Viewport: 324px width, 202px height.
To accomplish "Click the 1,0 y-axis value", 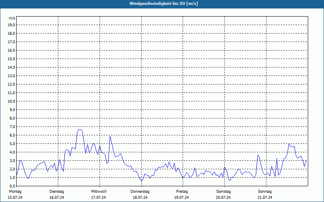I will [x=12, y=178].
